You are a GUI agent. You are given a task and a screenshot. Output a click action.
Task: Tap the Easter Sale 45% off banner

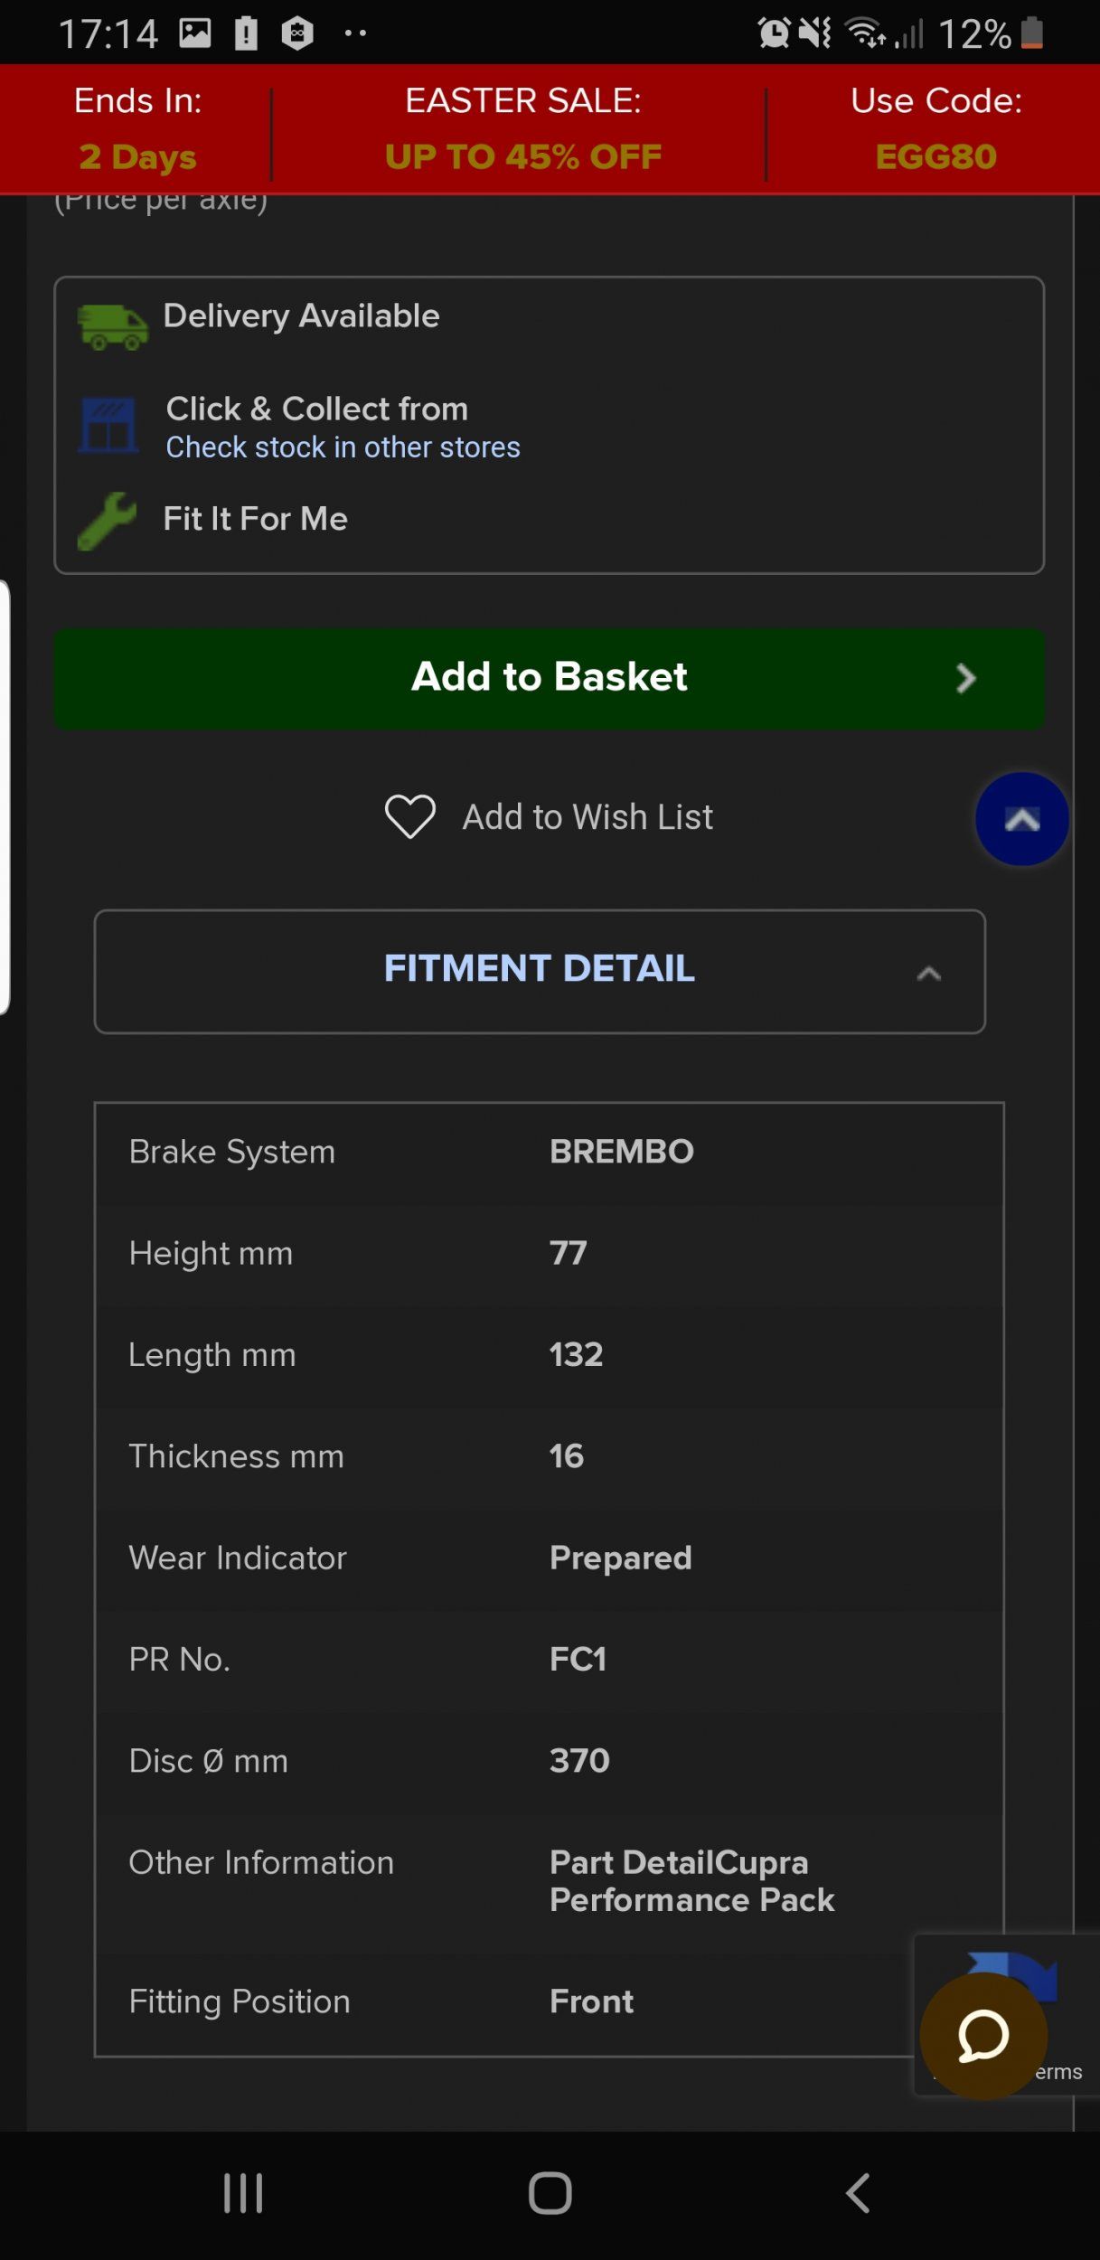(x=522, y=129)
